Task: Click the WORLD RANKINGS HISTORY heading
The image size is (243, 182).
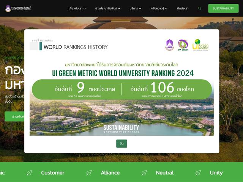Action: click(x=76, y=47)
